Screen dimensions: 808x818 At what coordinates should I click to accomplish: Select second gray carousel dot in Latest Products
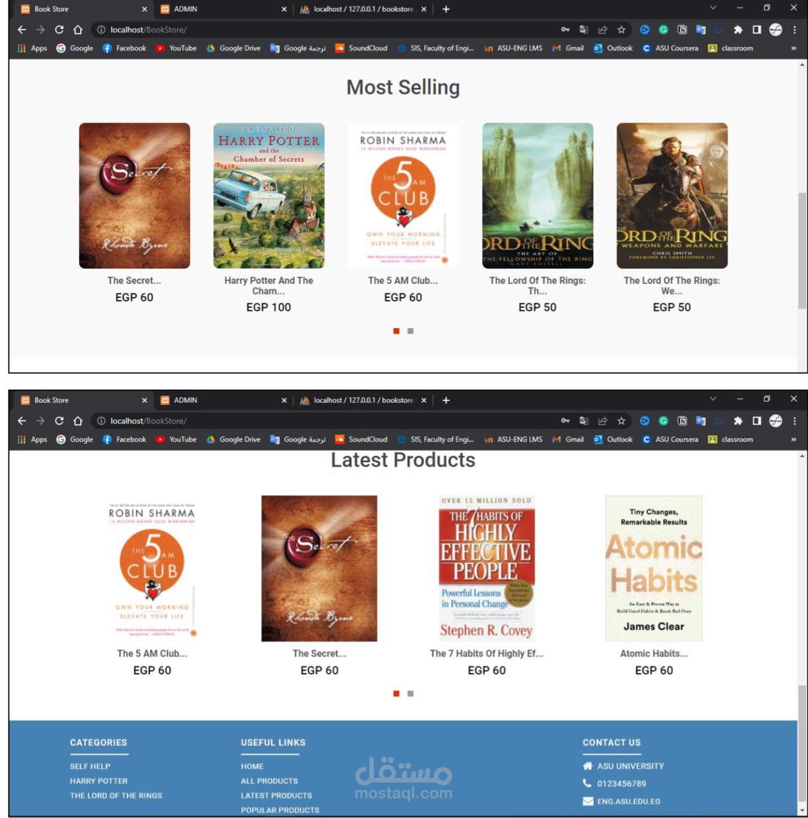pos(410,693)
